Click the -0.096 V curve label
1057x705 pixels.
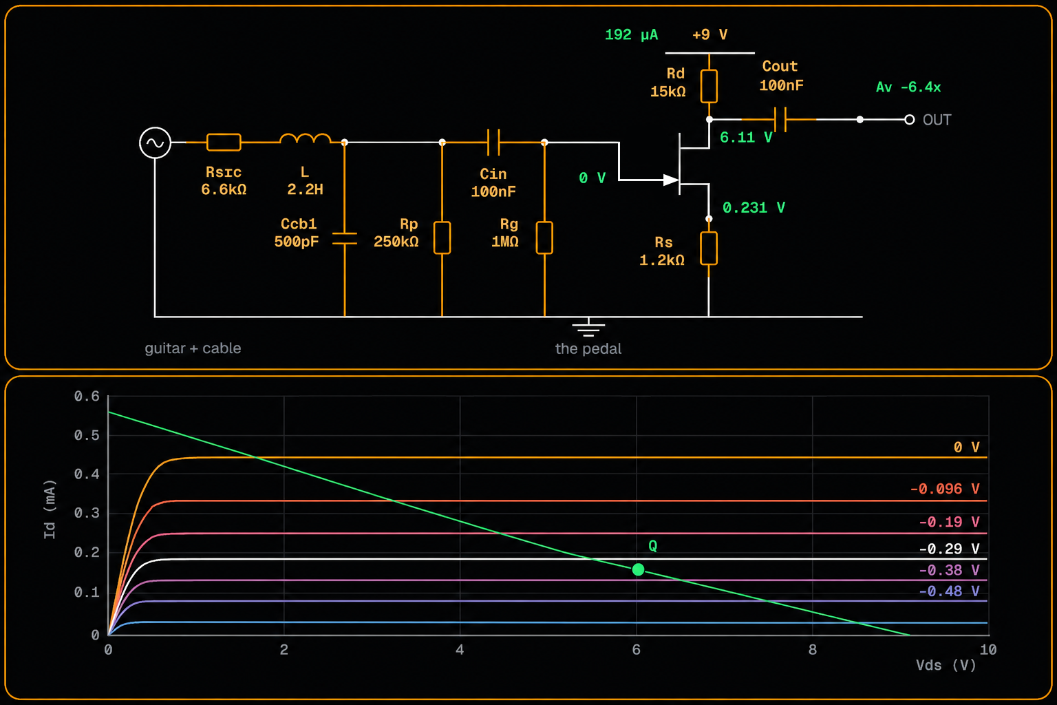pyautogui.click(x=945, y=490)
